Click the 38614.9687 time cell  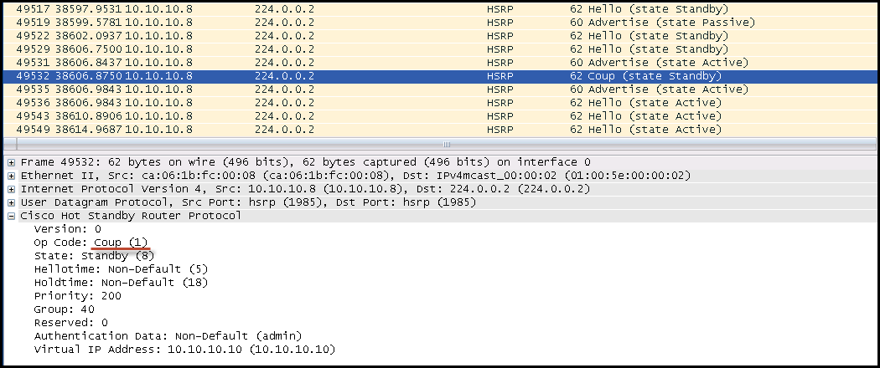tap(89, 130)
